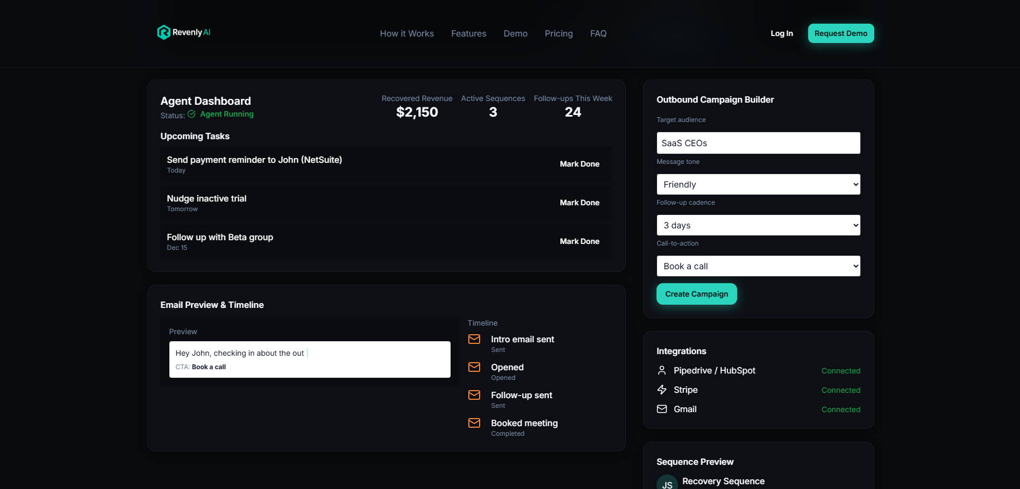Click Create Campaign in the builder panel

point(696,294)
